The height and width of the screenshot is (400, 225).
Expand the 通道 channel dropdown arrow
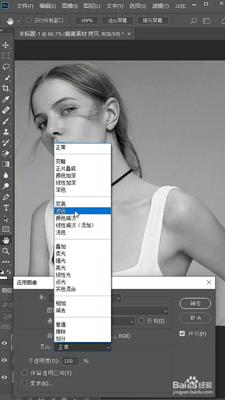[x=132, y=321]
